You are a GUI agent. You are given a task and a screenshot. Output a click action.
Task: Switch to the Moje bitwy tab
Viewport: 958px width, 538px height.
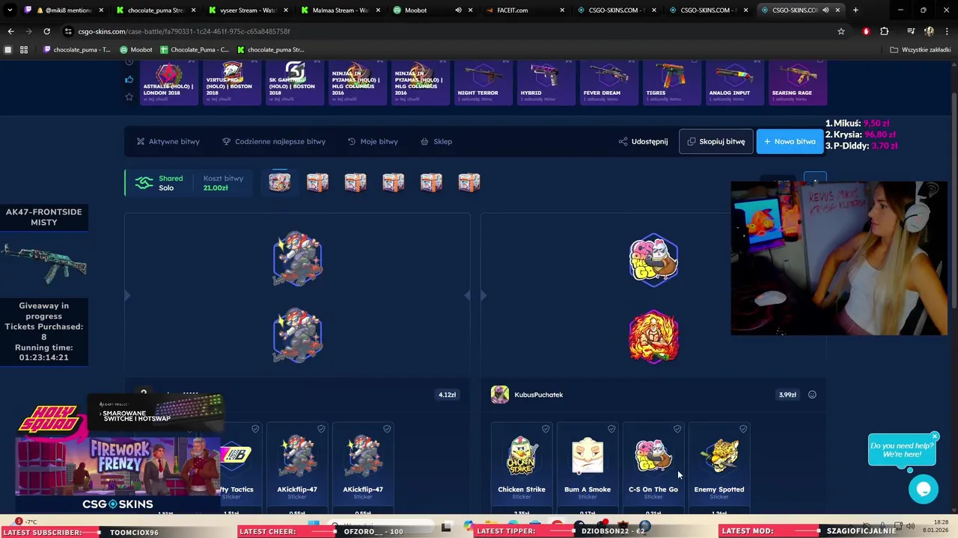373,141
